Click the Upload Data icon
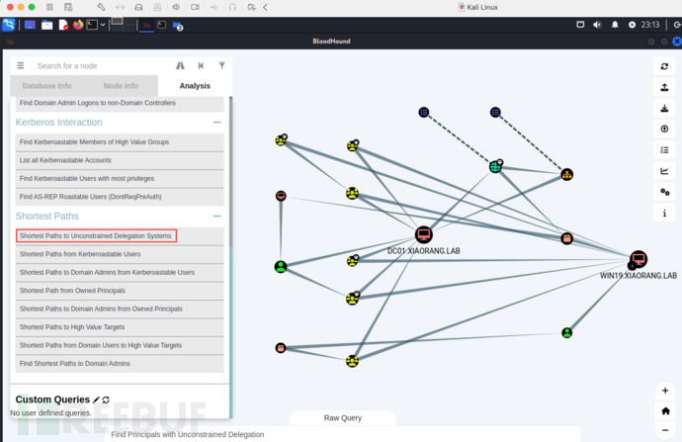 pos(664,130)
